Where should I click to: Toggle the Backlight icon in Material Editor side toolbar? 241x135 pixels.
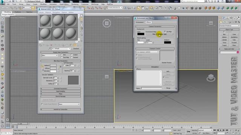(81, 19)
